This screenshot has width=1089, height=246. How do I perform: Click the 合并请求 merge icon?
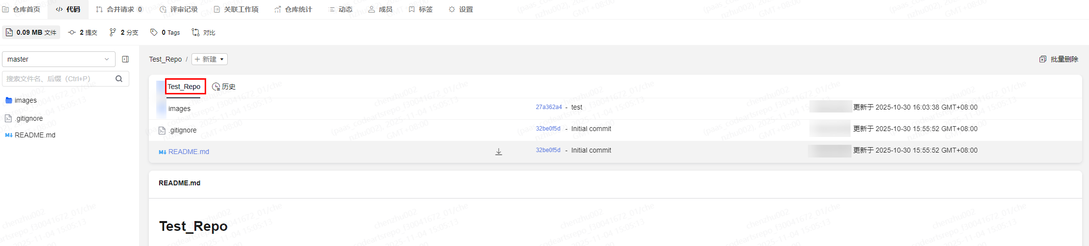[99, 9]
